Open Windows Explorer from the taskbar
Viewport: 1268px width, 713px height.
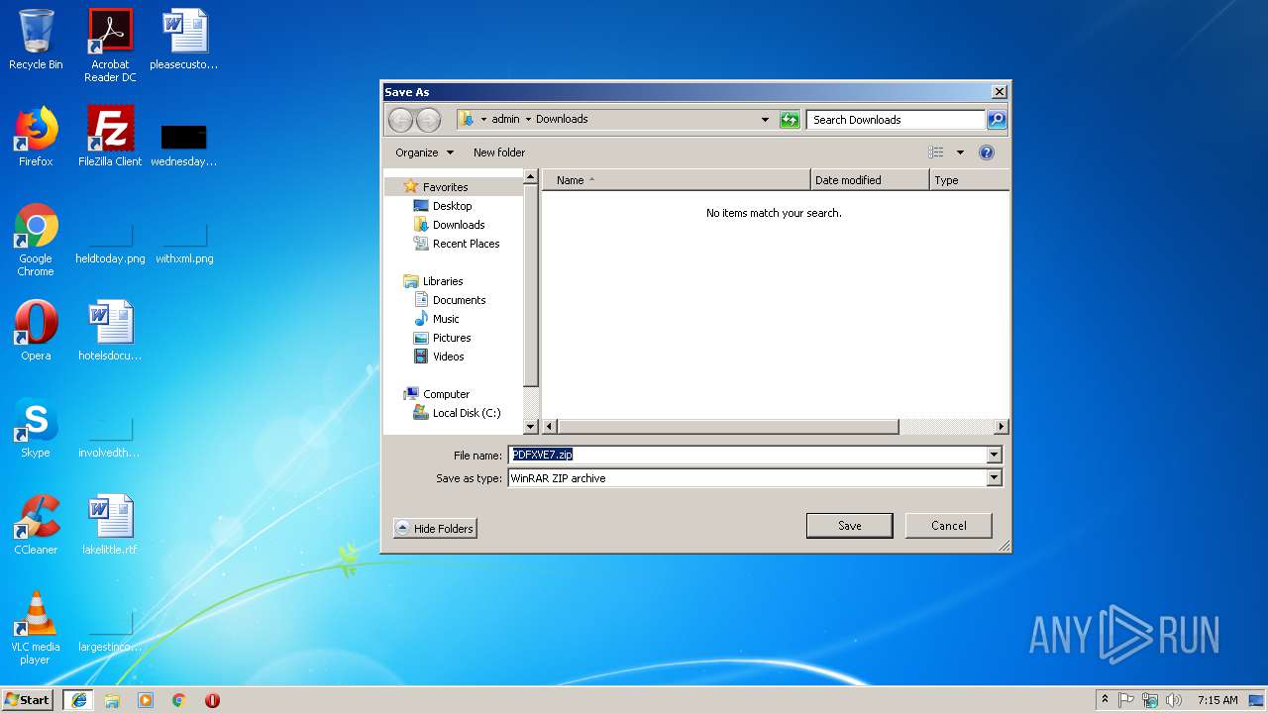112,700
